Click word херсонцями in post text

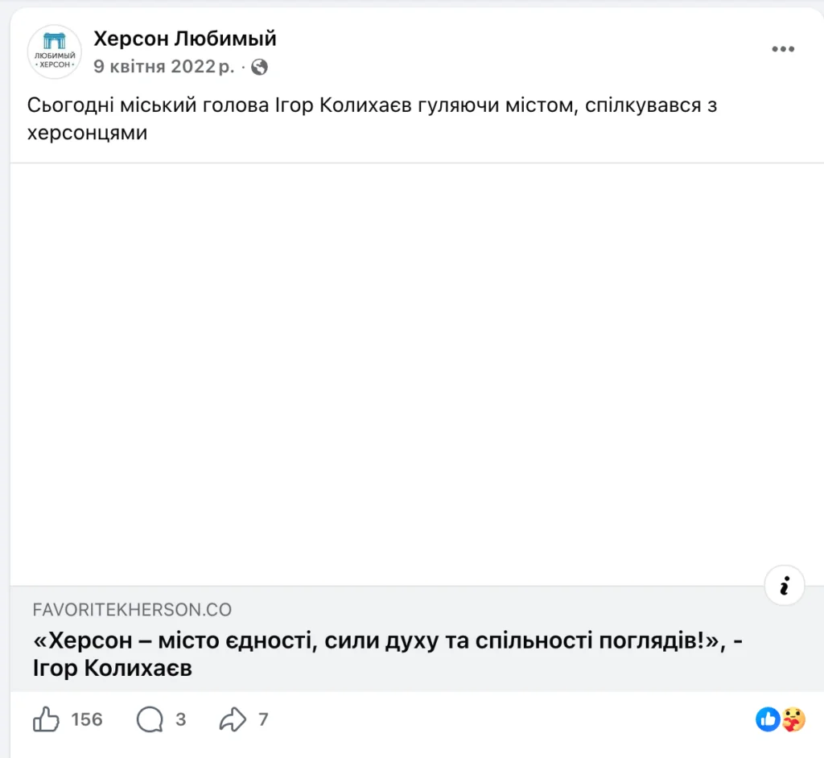click(87, 133)
